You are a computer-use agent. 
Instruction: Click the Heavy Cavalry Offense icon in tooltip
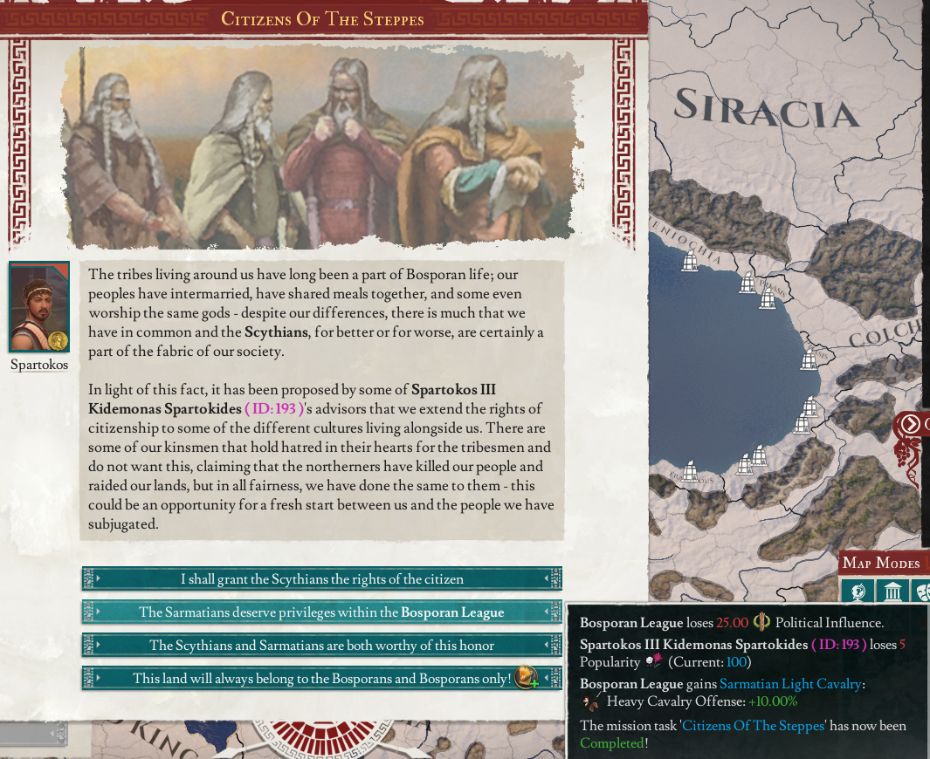(x=591, y=702)
